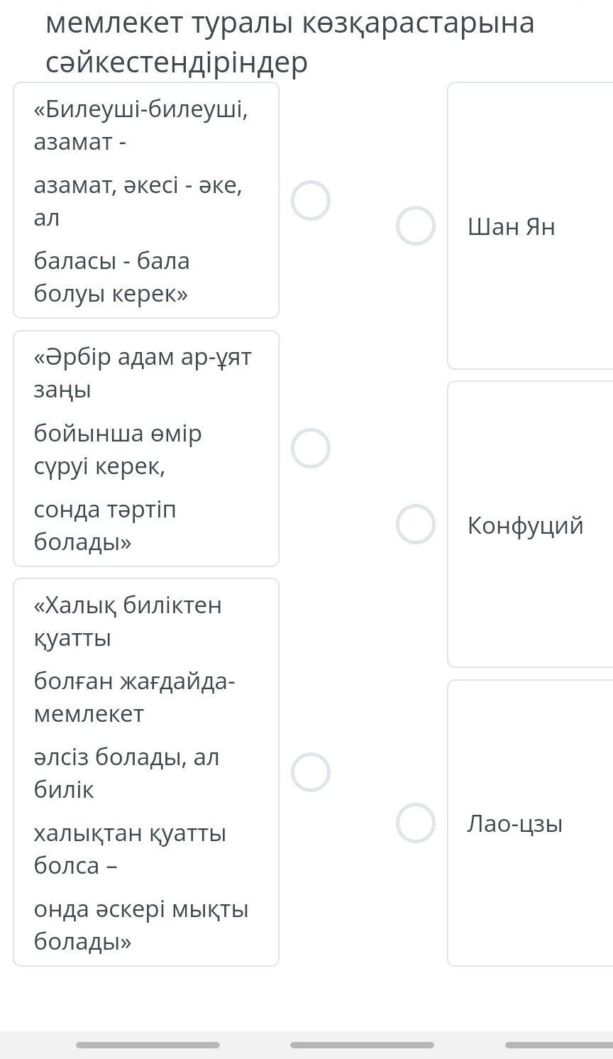This screenshot has width=613, height=1059.
Task: Click the heading line «мемлекет туралы көзқарастарына»
Action: (x=289, y=23)
